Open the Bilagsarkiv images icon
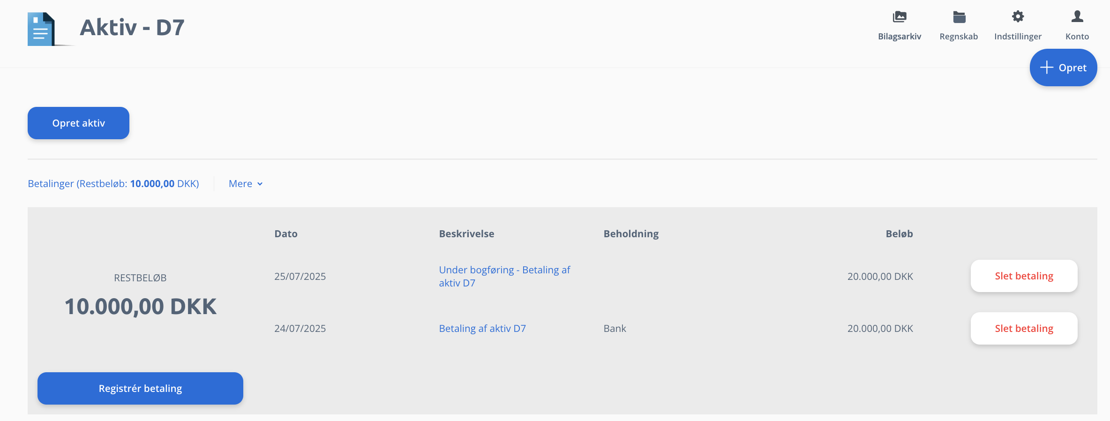This screenshot has width=1110, height=421. point(900,17)
